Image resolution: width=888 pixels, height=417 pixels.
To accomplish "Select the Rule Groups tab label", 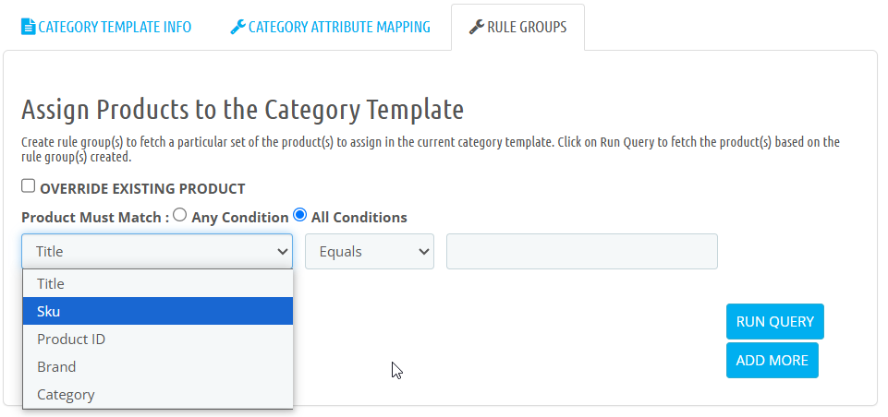I will [x=527, y=27].
